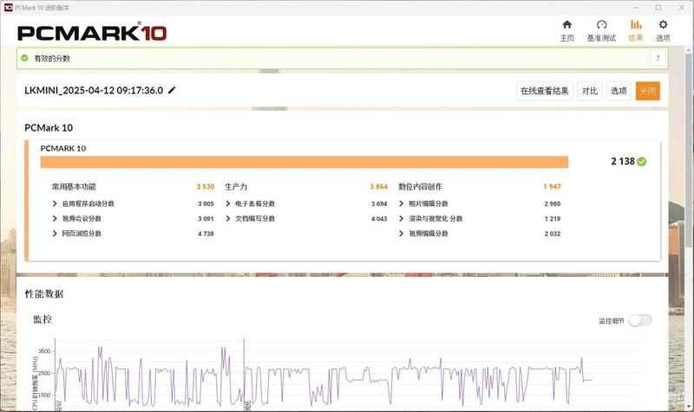Open the 选项 settings tab in top bar
This screenshot has height=412, width=694.
[663, 31]
